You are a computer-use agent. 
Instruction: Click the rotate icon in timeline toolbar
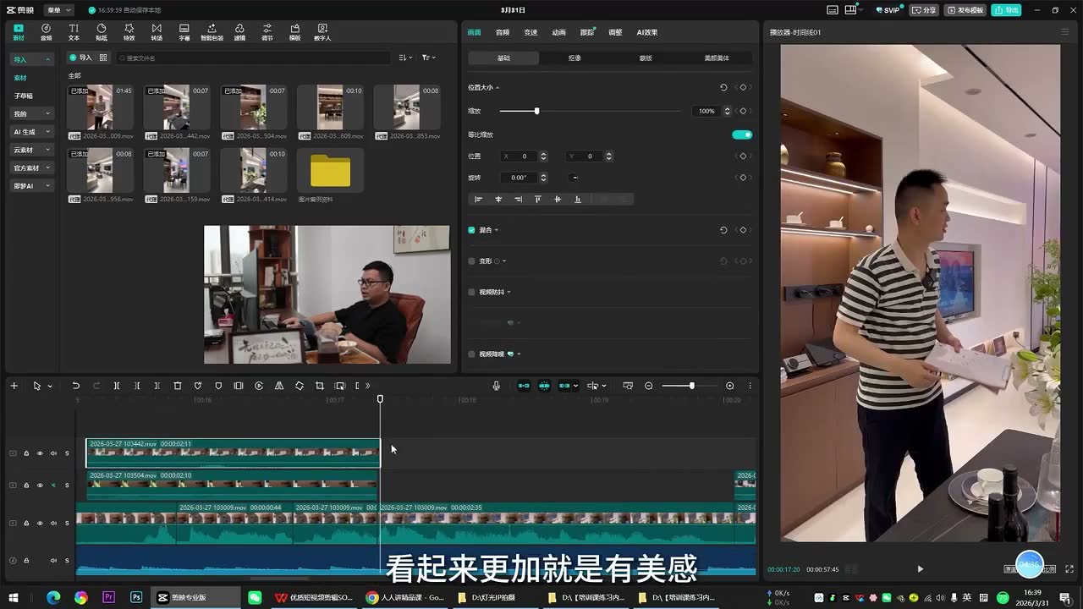point(300,386)
